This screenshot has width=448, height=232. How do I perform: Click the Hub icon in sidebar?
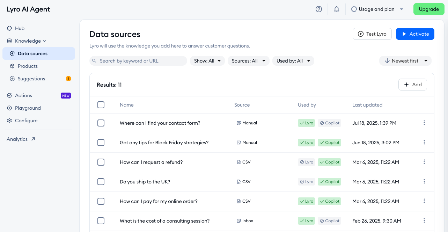pos(9,28)
